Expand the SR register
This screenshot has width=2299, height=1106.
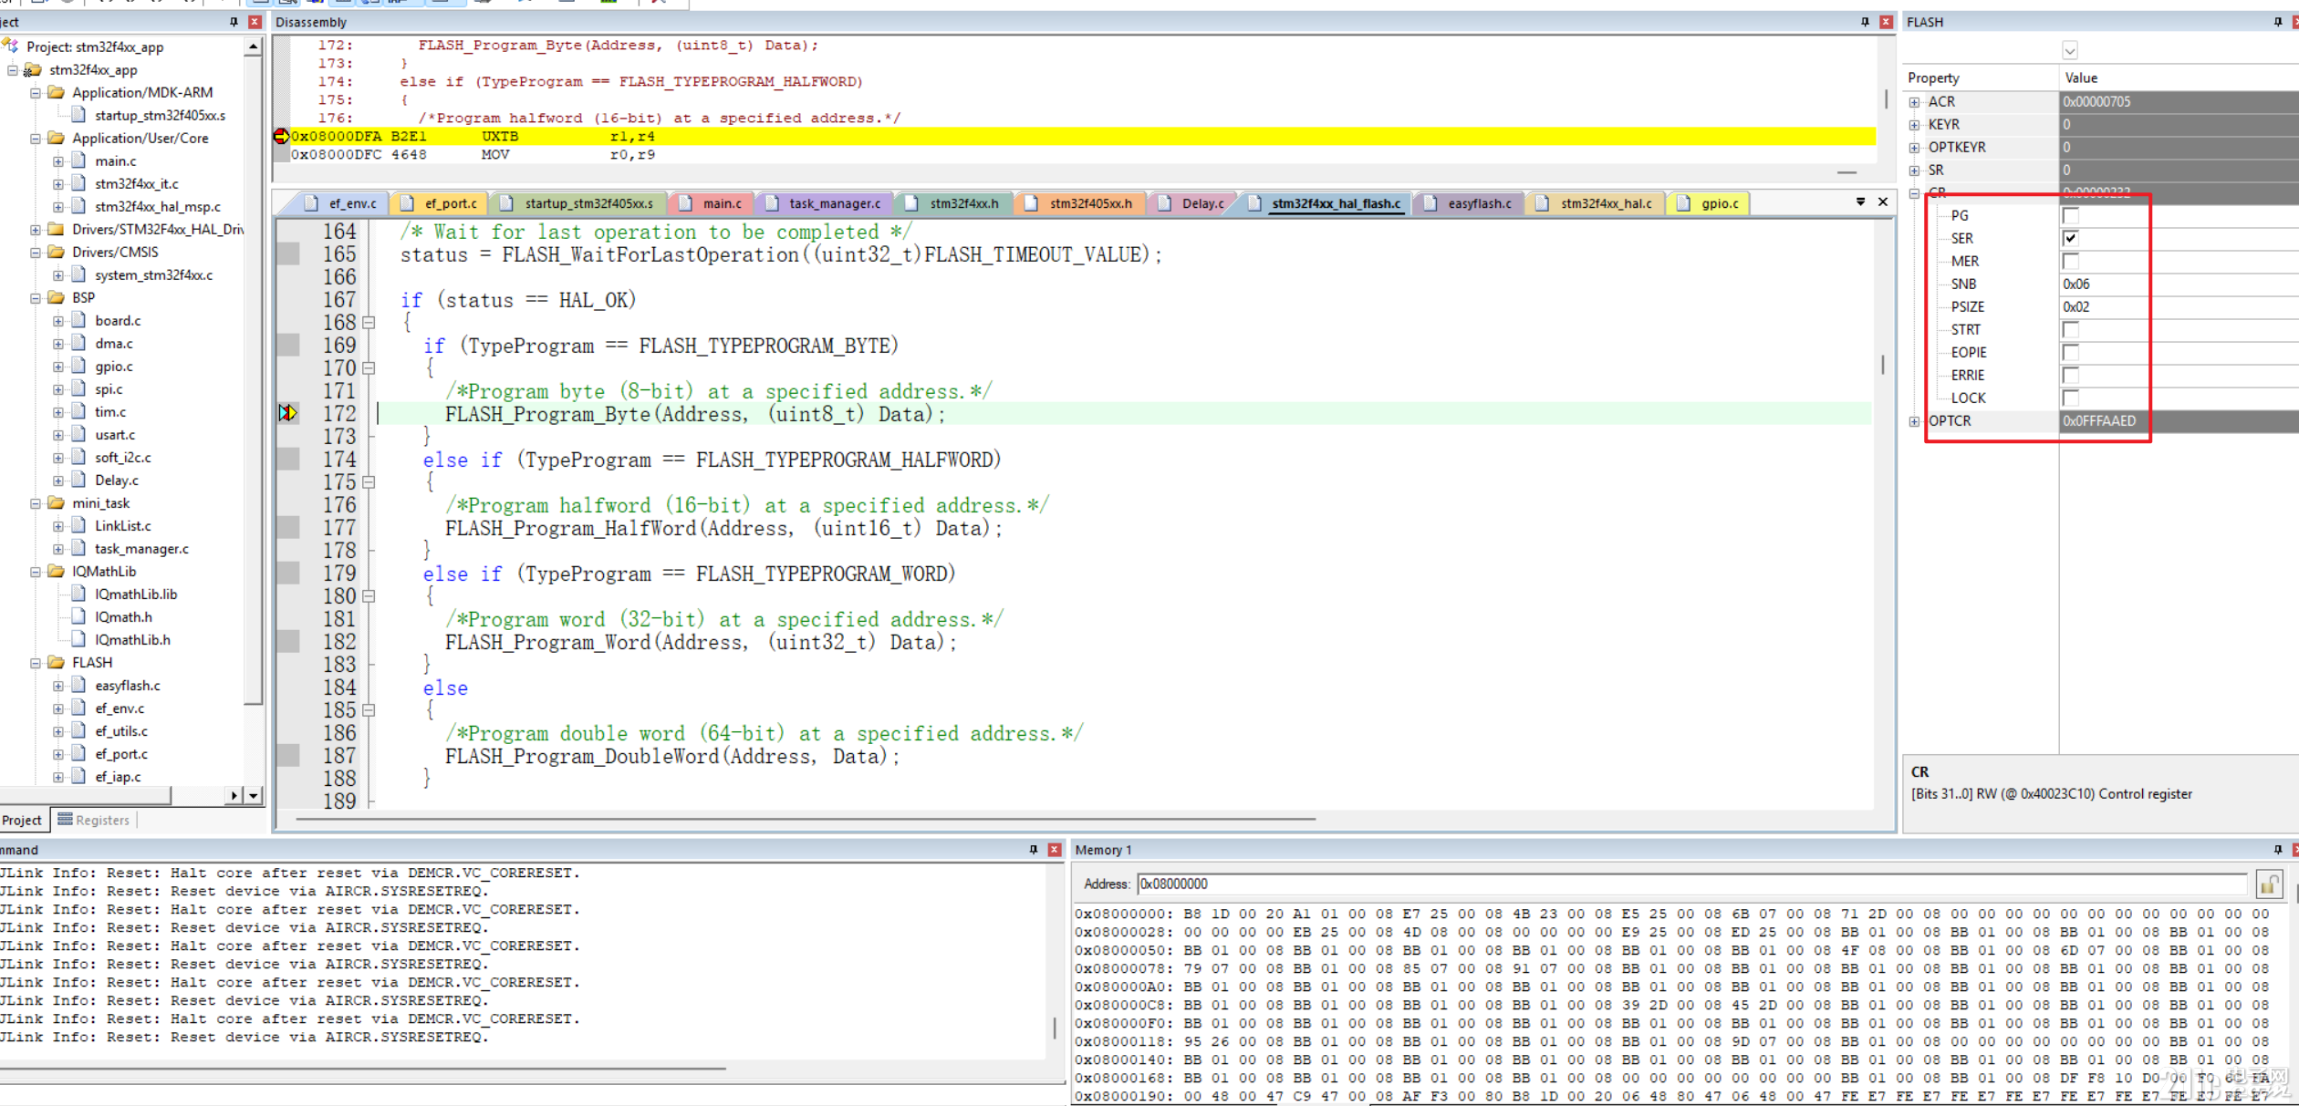click(1914, 171)
